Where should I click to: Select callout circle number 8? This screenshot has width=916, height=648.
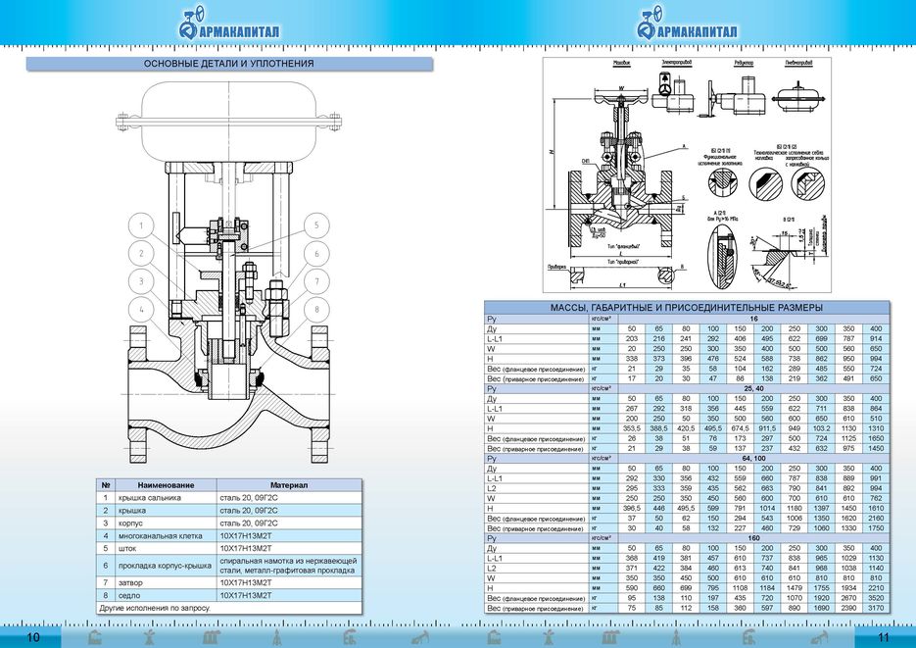[x=316, y=310]
